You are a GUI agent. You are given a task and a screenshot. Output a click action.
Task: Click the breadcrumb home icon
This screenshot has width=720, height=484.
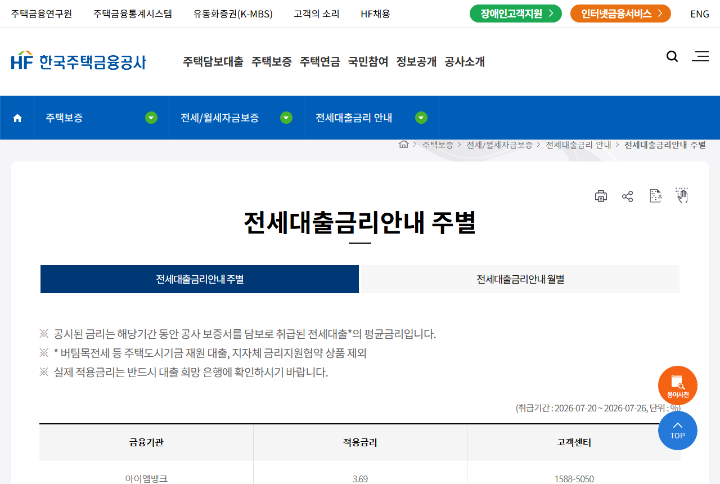tap(403, 144)
